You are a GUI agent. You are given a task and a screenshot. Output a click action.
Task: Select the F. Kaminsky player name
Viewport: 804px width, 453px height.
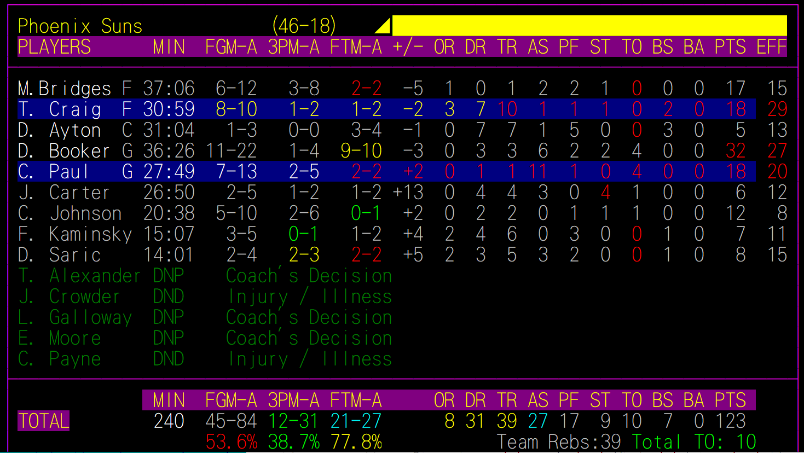click(75, 234)
